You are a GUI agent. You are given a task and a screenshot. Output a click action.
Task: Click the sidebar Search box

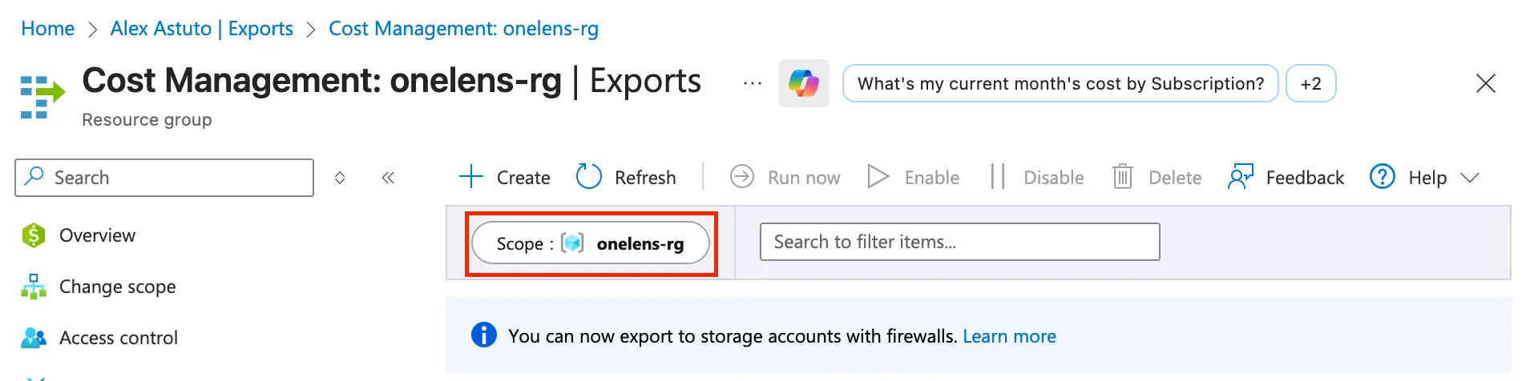(x=164, y=178)
